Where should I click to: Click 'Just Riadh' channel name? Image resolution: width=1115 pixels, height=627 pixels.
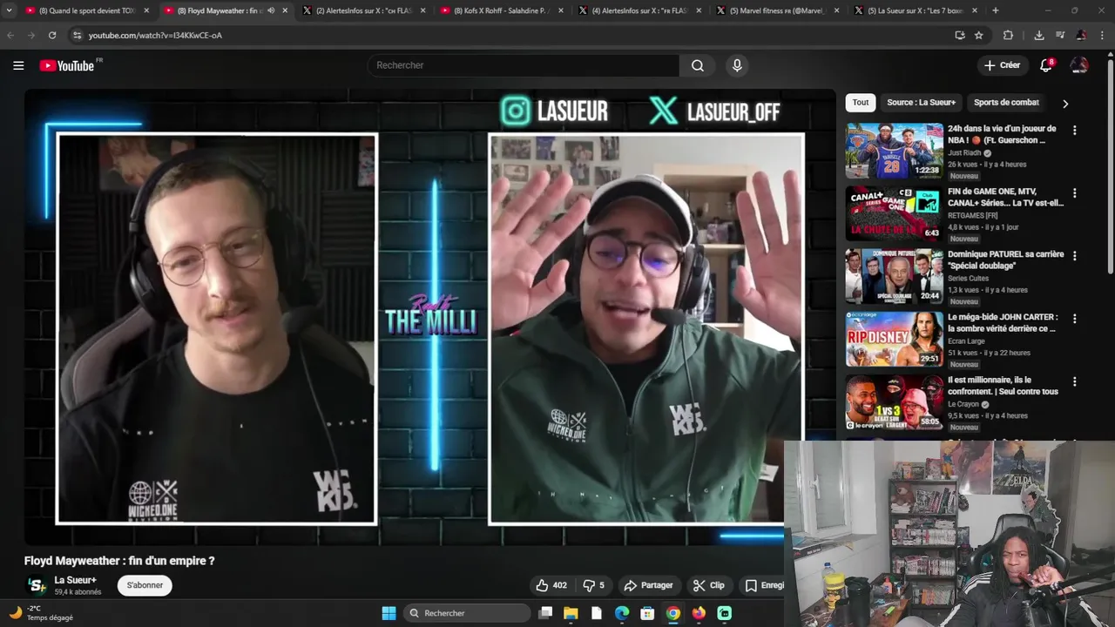[964, 152]
